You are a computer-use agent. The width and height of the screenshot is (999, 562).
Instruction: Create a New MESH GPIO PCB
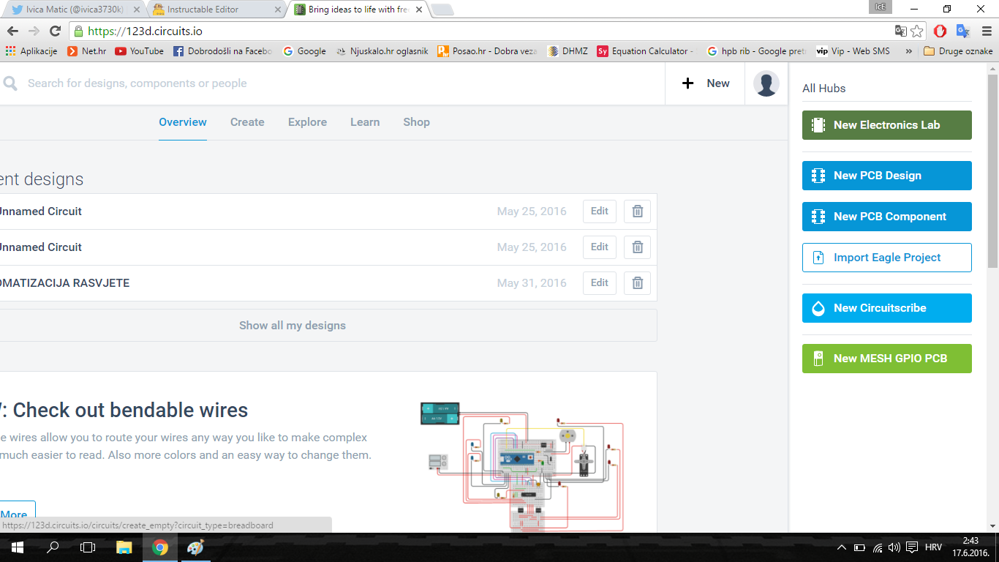click(887, 359)
